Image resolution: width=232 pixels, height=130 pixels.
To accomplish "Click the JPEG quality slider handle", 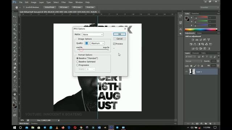I will [x=108, y=50].
